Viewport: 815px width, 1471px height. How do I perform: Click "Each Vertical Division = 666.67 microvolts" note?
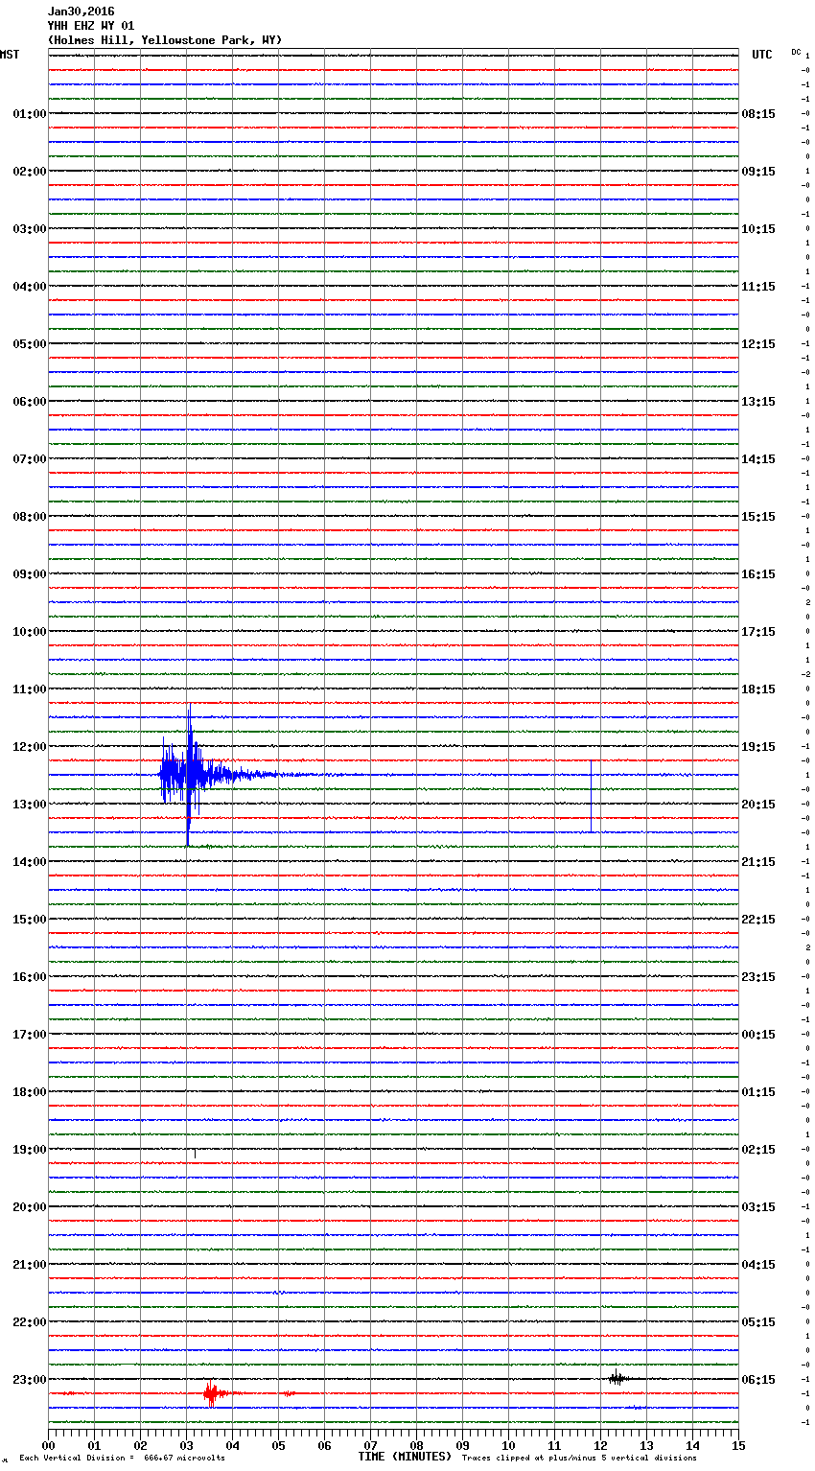pos(122,1459)
